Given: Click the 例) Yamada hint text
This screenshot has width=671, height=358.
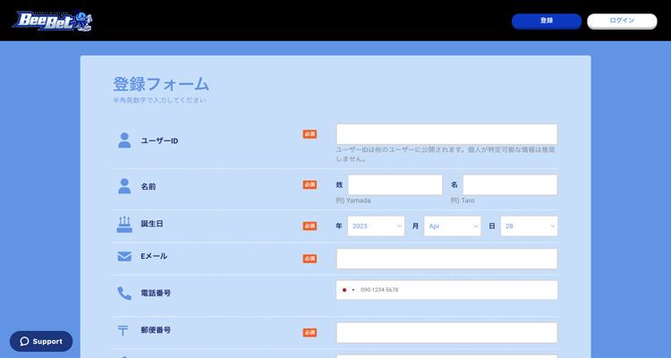Looking at the screenshot, I should click(353, 200).
